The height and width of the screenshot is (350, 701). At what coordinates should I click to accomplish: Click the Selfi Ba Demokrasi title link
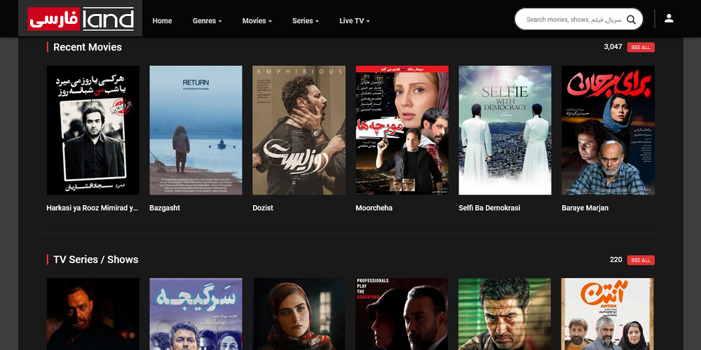point(489,208)
